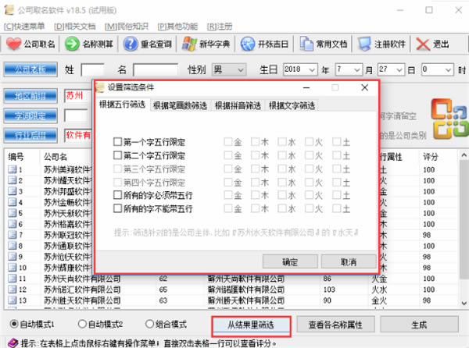This screenshot has width=469, height=348.
Task: Switch to 根据拼音筛选 tab
Action: pos(238,105)
